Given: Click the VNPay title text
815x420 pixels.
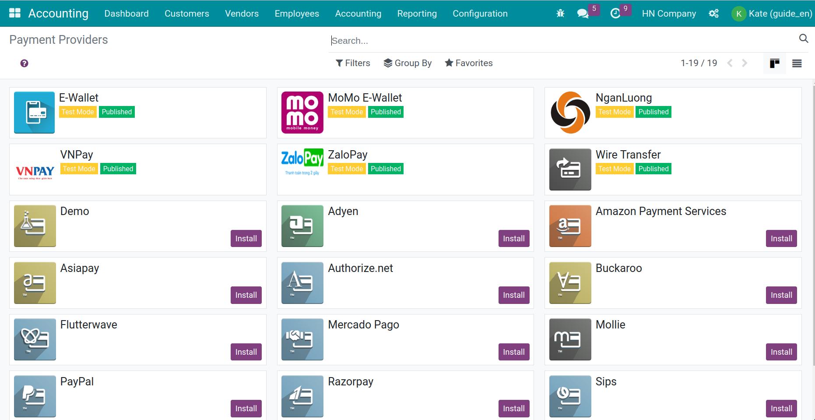Looking at the screenshot, I should coord(77,155).
